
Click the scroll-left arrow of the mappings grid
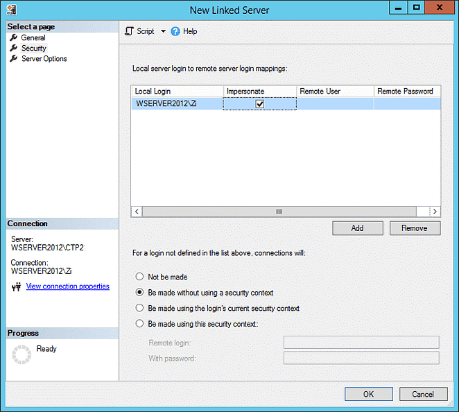[x=137, y=212]
